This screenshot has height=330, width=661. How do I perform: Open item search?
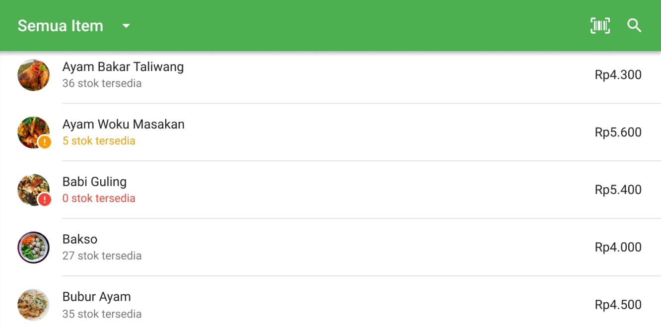point(634,26)
